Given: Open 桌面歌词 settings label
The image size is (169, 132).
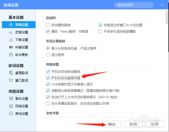Looking at the screenshot, I should (x=22, y=73).
